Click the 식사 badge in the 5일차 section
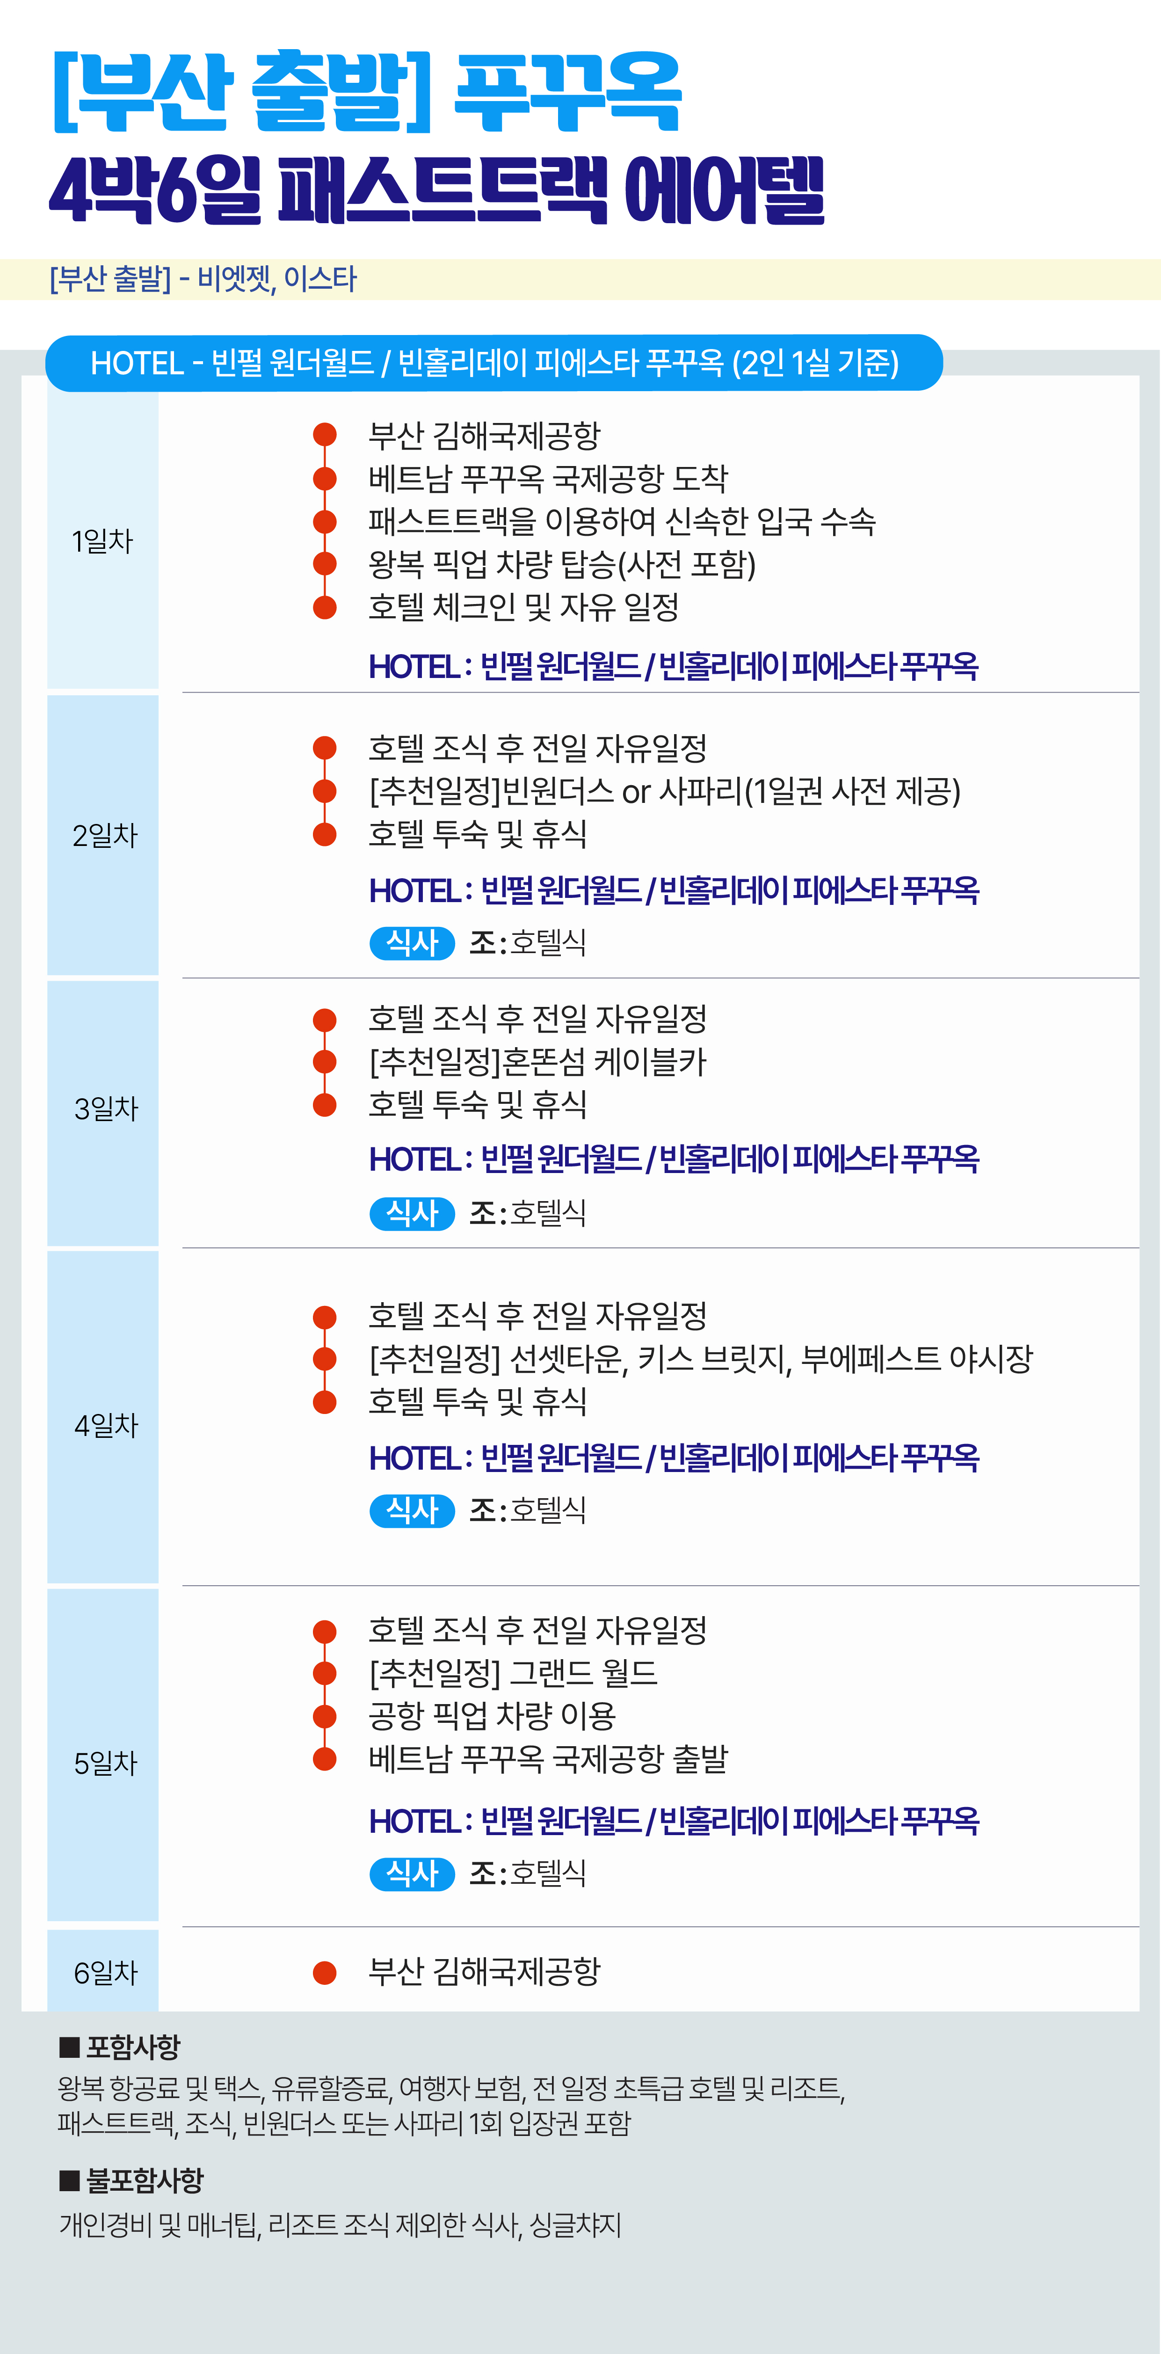This screenshot has height=2354, width=1161. 412,1873
